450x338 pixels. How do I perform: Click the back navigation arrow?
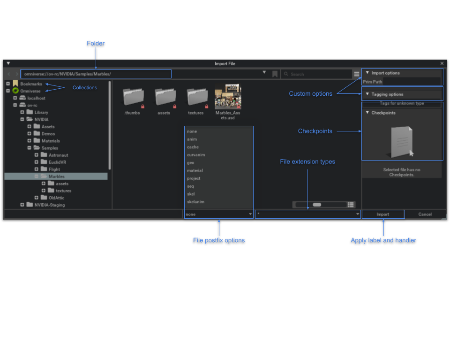[9, 74]
